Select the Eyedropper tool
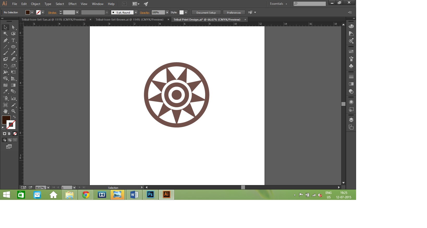Image resolution: width=427 pixels, height=228 pixels. [5, 91]
